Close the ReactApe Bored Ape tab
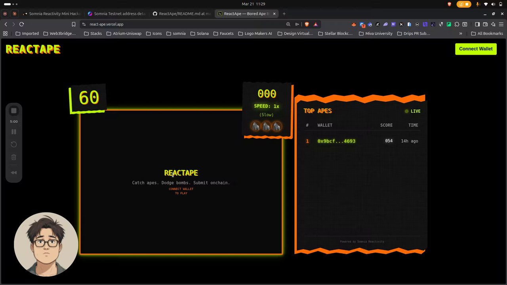The image size is (507, 285). tap(274, 13)
